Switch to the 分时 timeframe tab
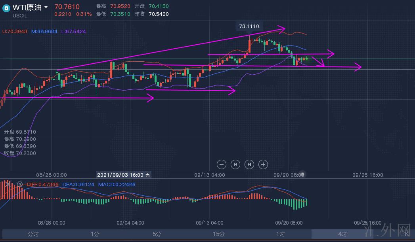415x242 pixels. (x=33, y=234)
